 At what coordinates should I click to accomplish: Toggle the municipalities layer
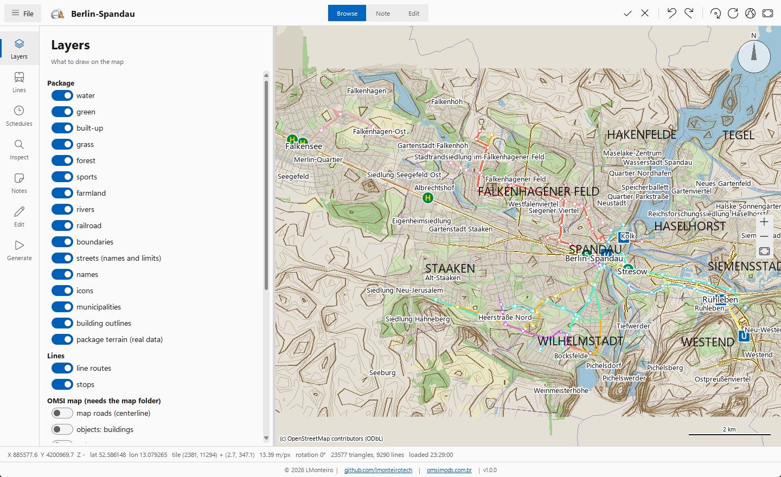62,307
